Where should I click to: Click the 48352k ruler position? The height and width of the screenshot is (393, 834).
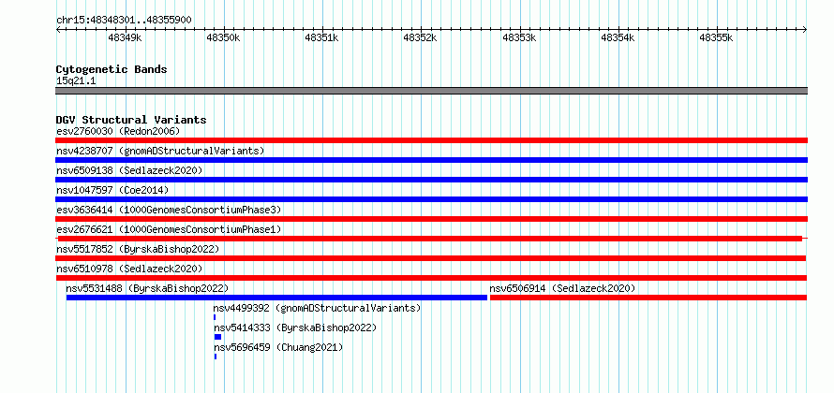(x=421, y=37)
